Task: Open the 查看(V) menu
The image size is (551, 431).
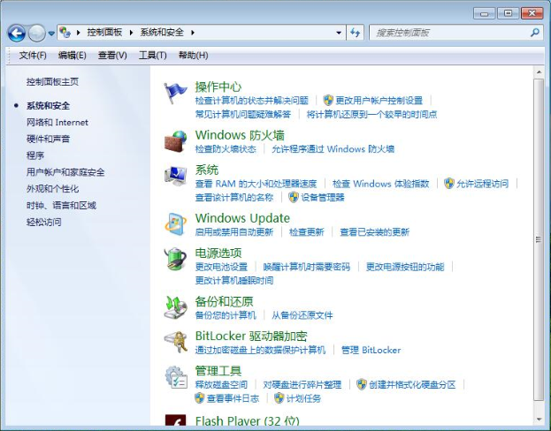Action: click(112, 56)
